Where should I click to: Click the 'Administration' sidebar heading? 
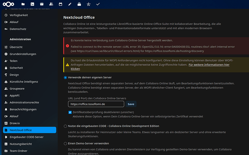point(20,39)
